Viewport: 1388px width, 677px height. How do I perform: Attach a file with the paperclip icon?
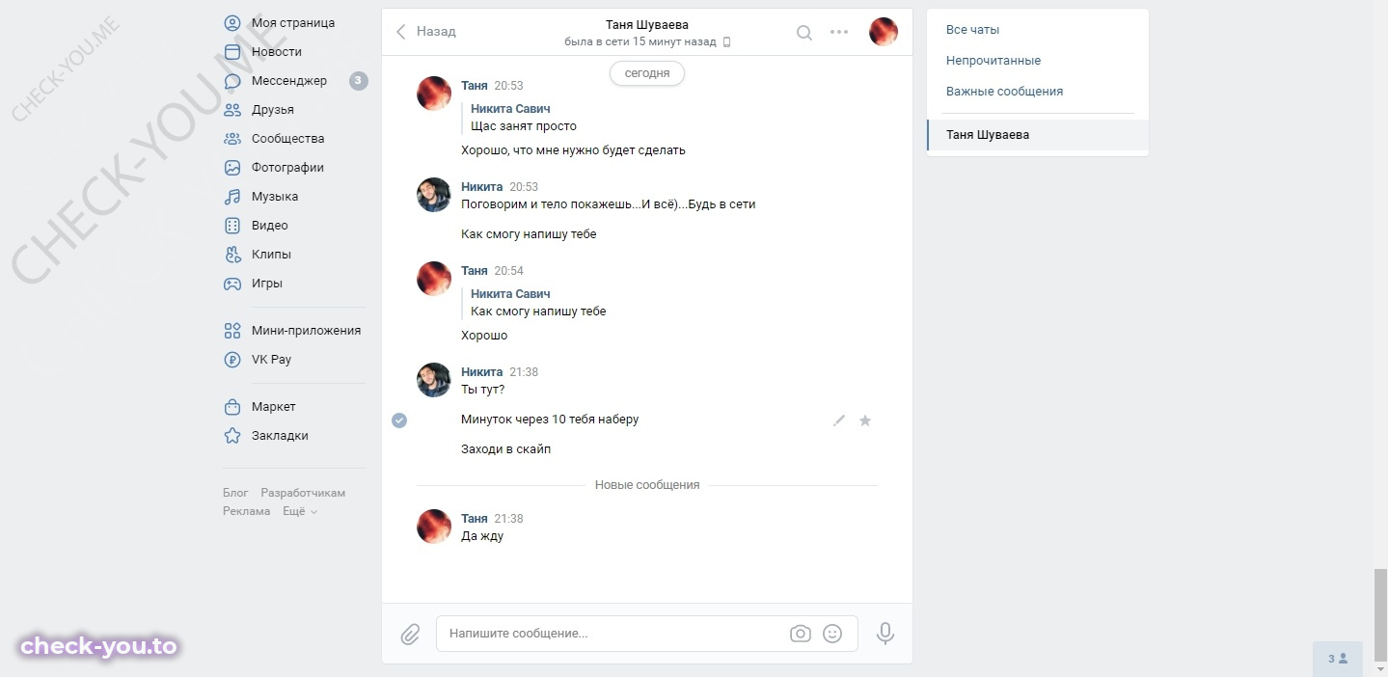click(x=410, y=634)
